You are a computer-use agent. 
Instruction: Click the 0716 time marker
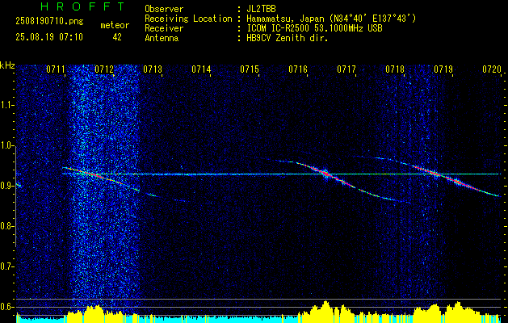pos(298,69)
